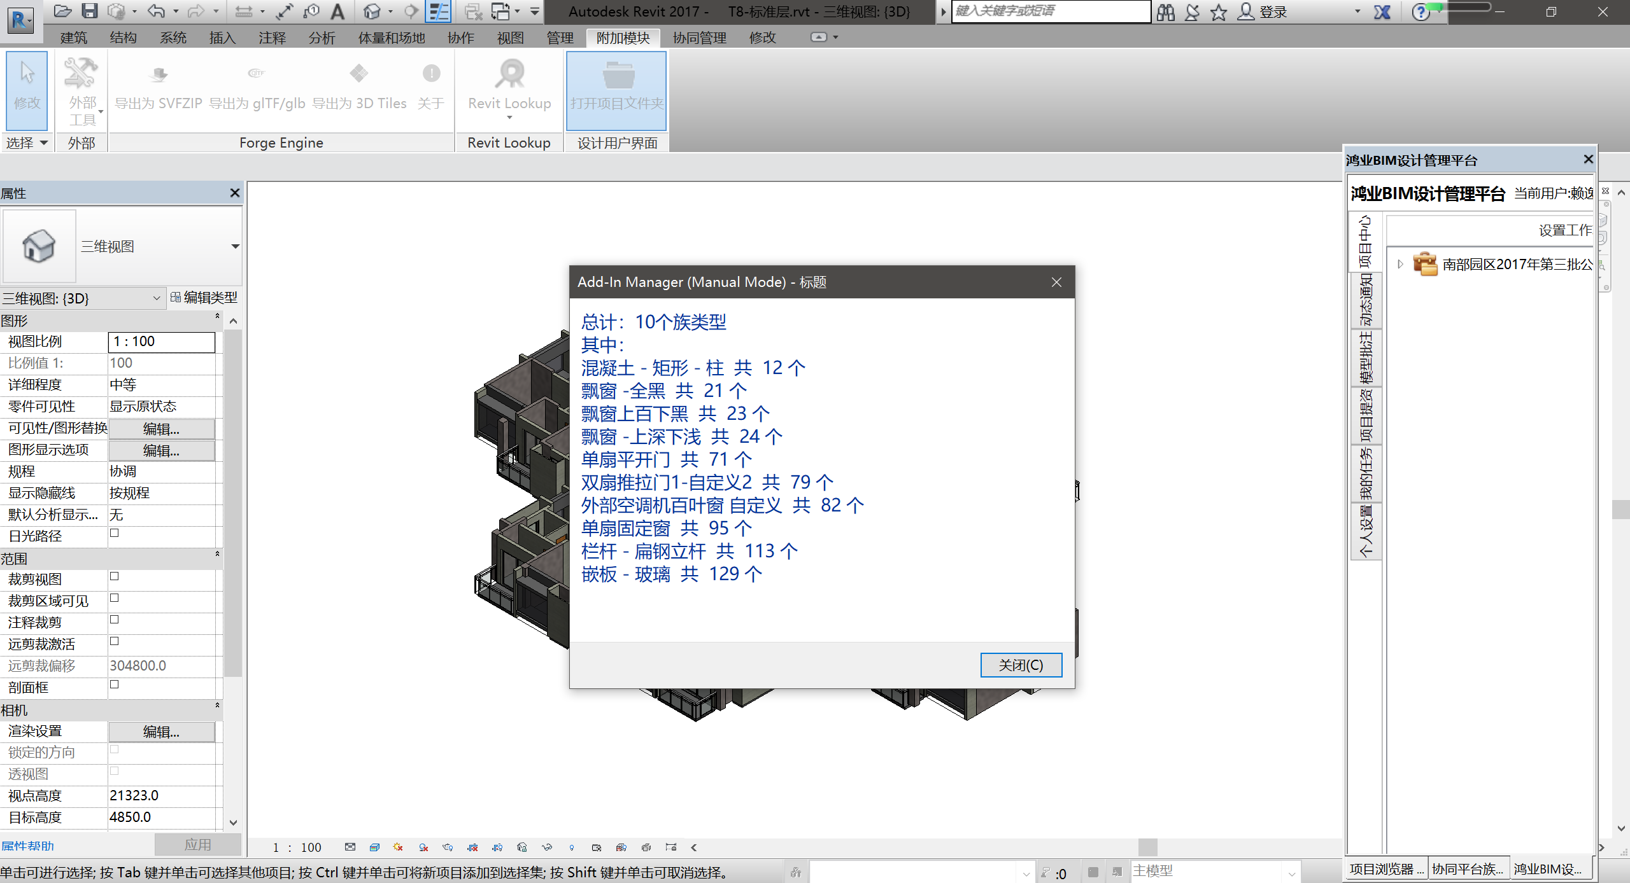Check the 剖面框 checkbox
The width and height of the screenshot is (1630, 883).
(x=115, y=685)
